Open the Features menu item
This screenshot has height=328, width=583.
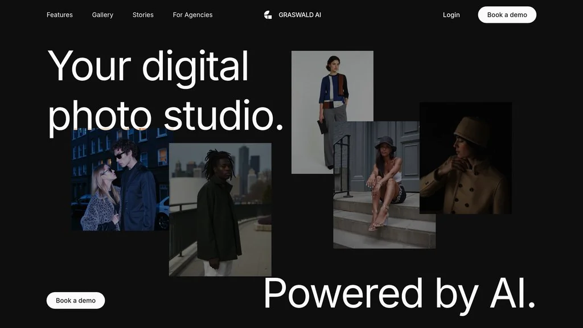pos(60,15)
